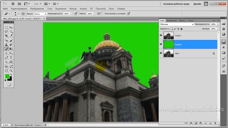Screen dimensions: 228x128
Task: Hide the 'Слой 1' layer
Action: [x=161, y=36]
